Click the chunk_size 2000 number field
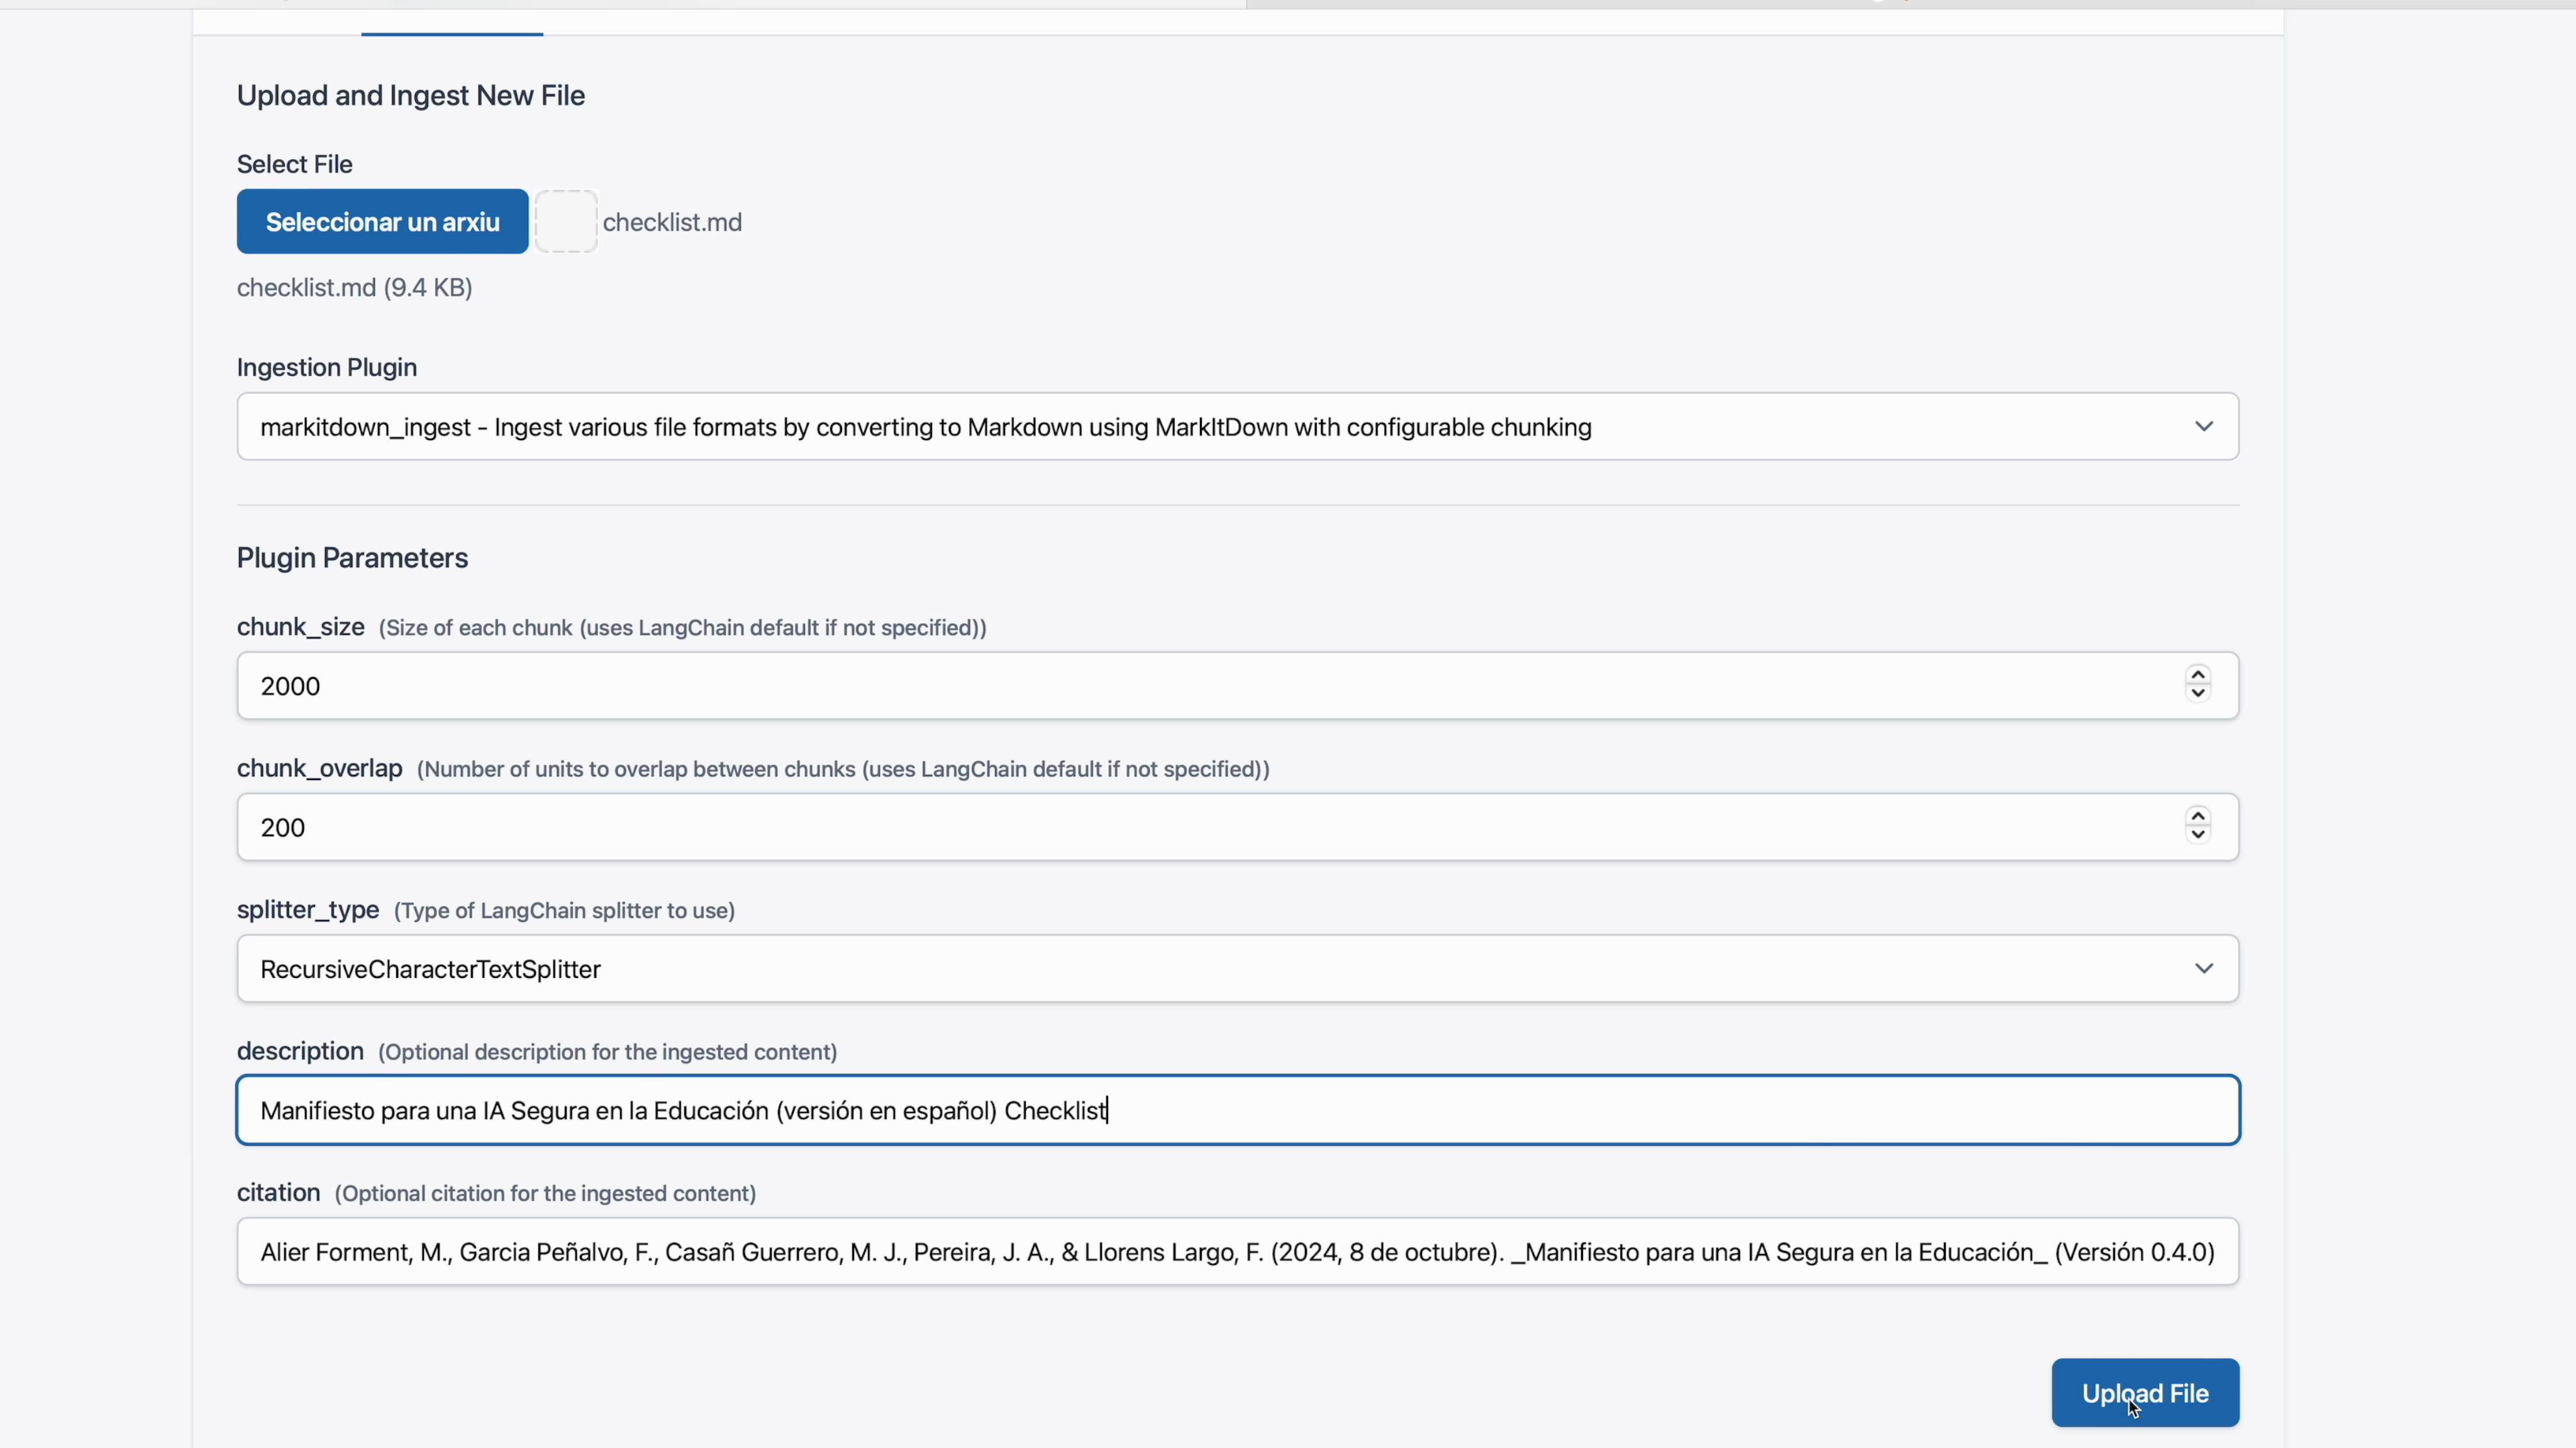Screen dimensions: 2576x1448 (x=1200, y=686)
